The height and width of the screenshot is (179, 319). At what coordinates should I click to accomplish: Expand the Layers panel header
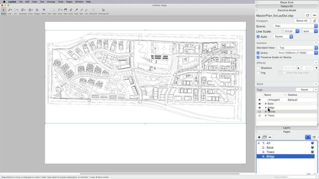point(287,128)
